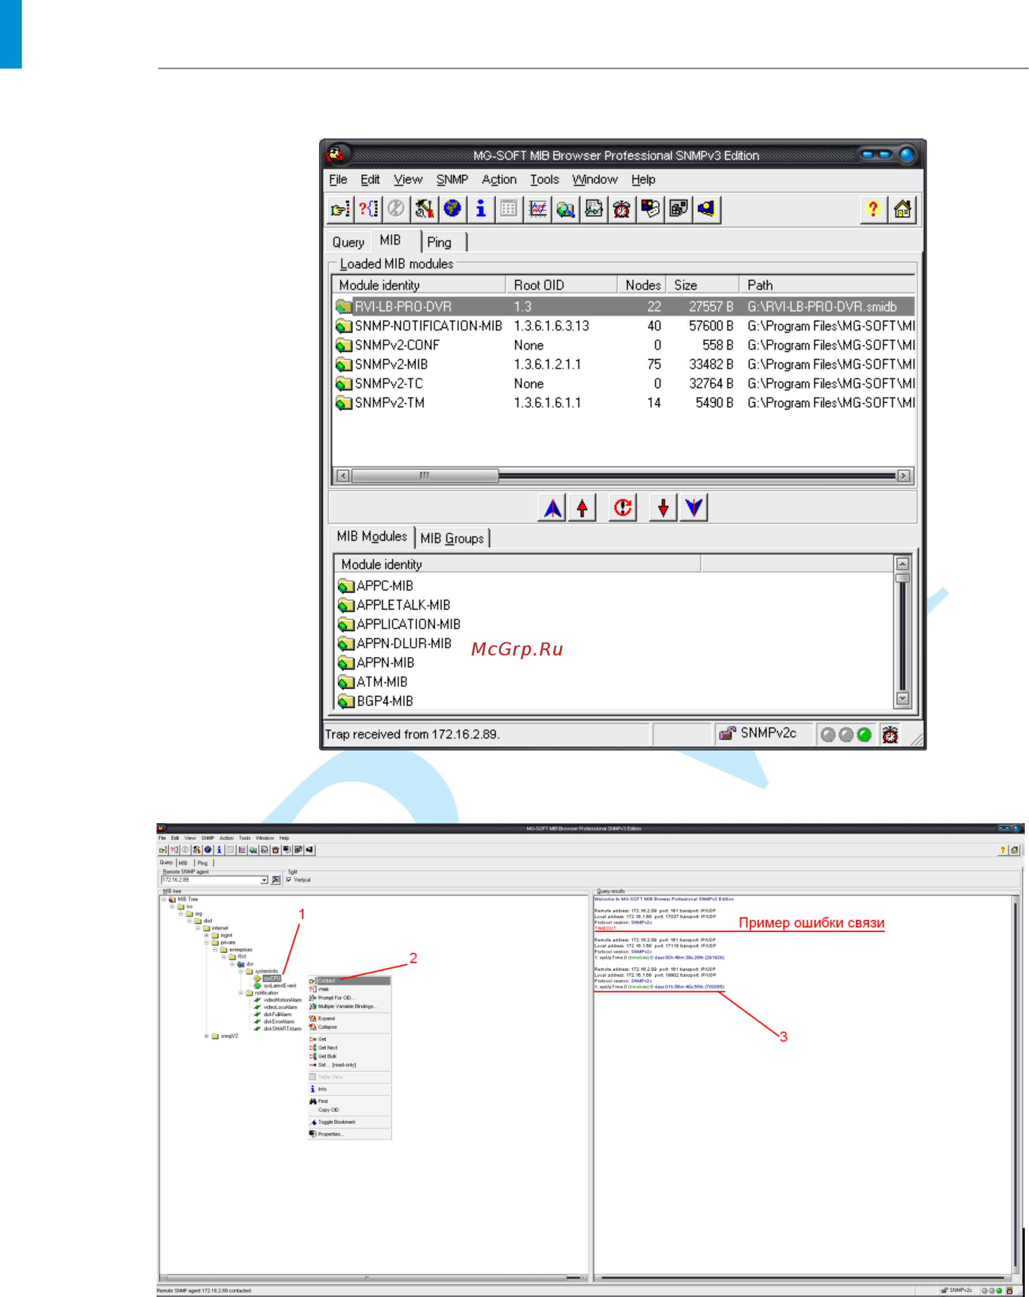
Task: Collapse the systemInfo tree node
Action: tap(241, 972)
